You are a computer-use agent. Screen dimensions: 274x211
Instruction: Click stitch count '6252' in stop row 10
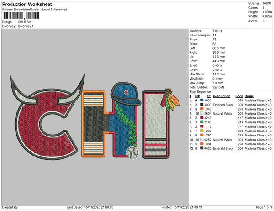click(x=208, y=140)
